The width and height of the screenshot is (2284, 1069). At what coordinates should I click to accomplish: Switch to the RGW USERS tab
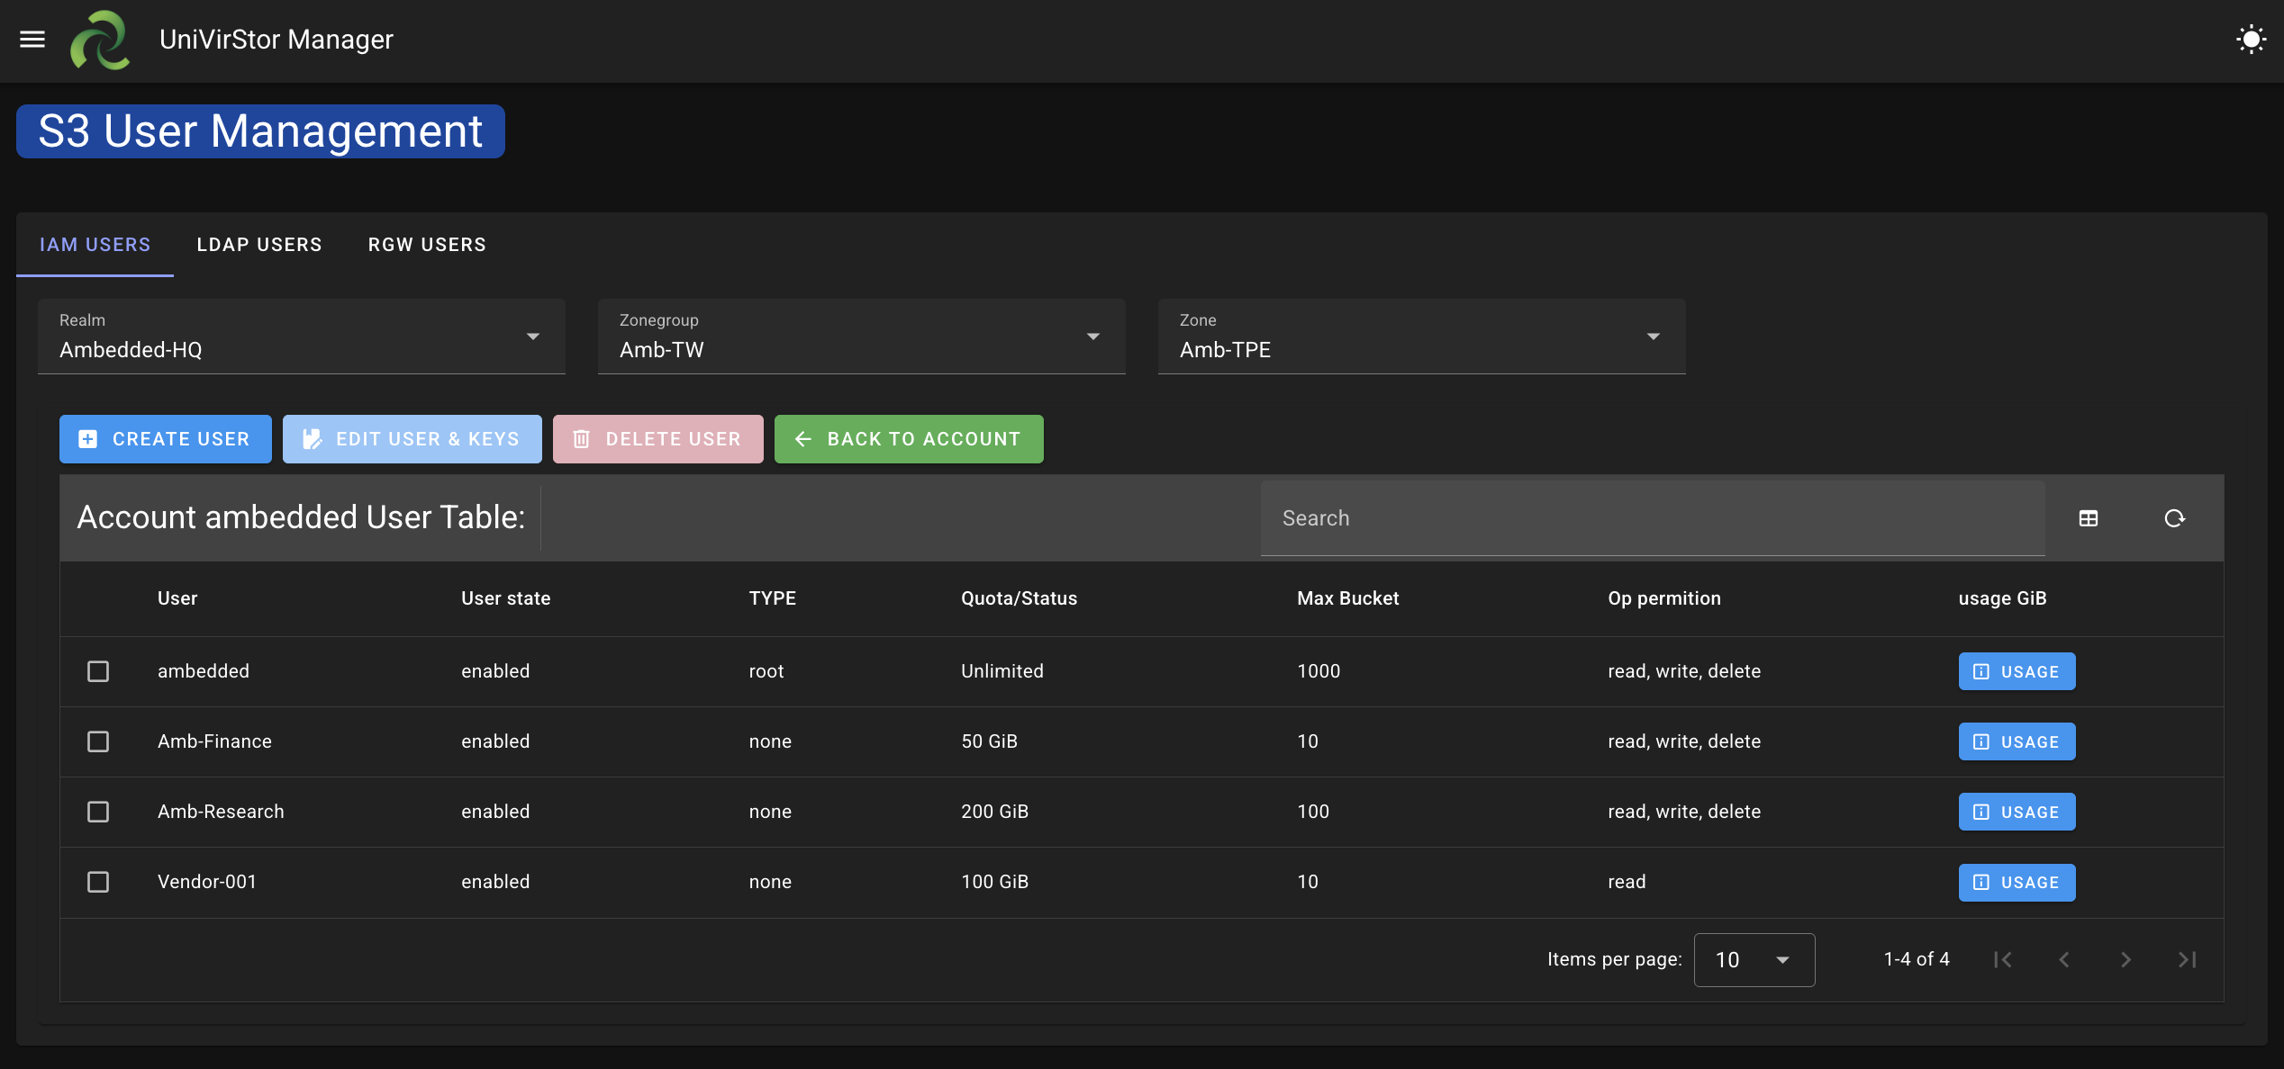[427, 245]
